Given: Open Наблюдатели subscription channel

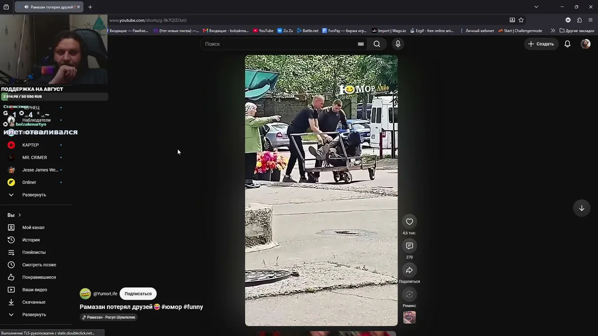Looking at the screenshot, I should point(36,120).
